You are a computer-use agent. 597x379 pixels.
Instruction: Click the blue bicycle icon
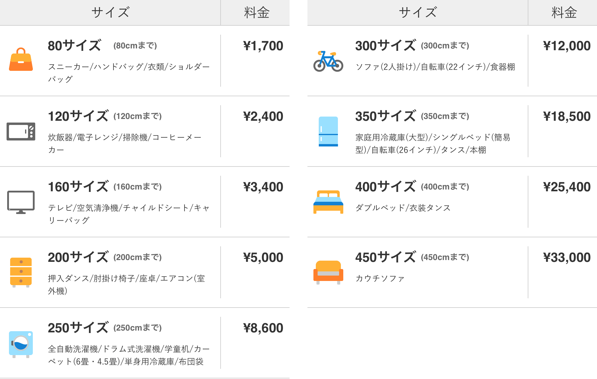328,61
